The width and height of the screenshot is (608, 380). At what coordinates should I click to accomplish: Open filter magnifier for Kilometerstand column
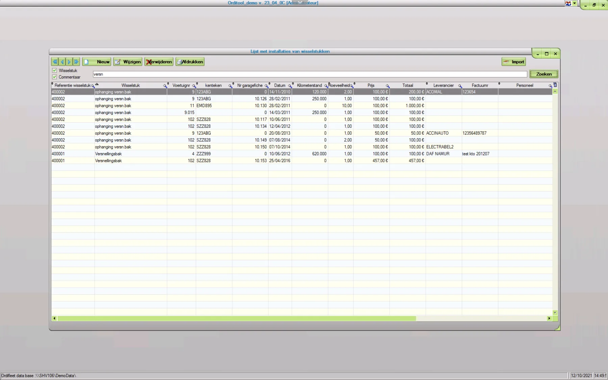(326, 86)
